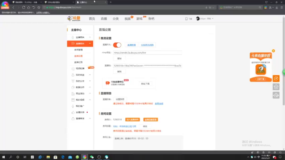Open the 视频 nav item
The width and height of the screenshot is (285, 160).
(x=128, y=19)
